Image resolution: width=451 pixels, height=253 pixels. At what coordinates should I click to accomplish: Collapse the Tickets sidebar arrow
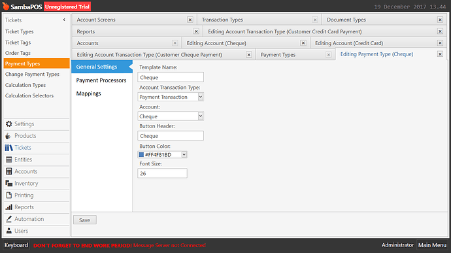click(x=64, y=20)
